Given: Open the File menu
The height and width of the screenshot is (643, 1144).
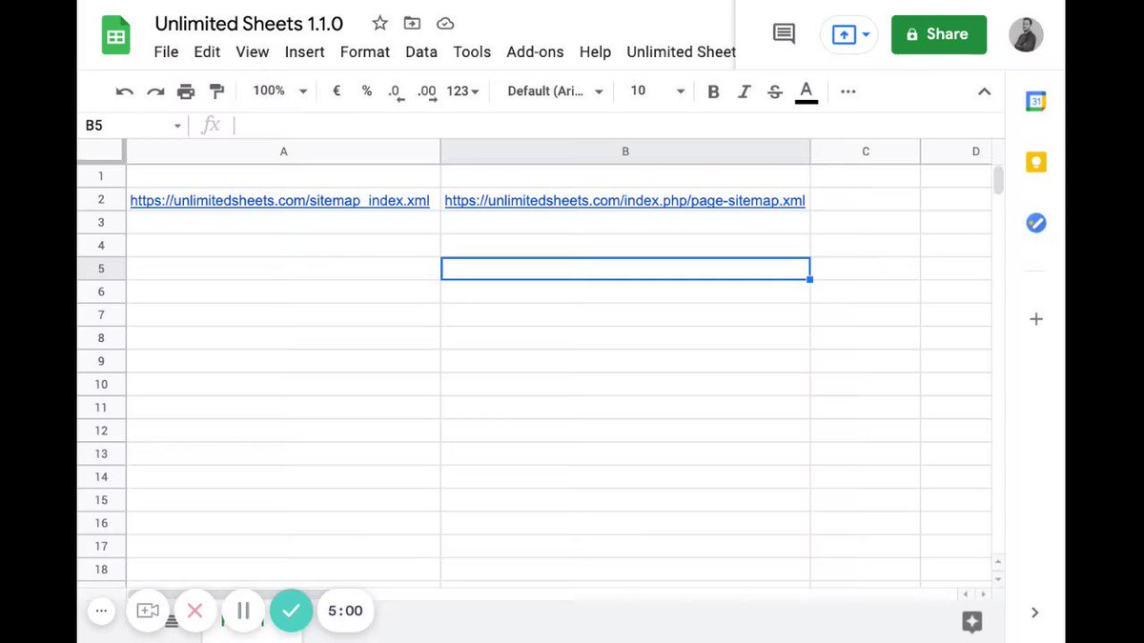Looking at the screenshot, I should point(166,52).
